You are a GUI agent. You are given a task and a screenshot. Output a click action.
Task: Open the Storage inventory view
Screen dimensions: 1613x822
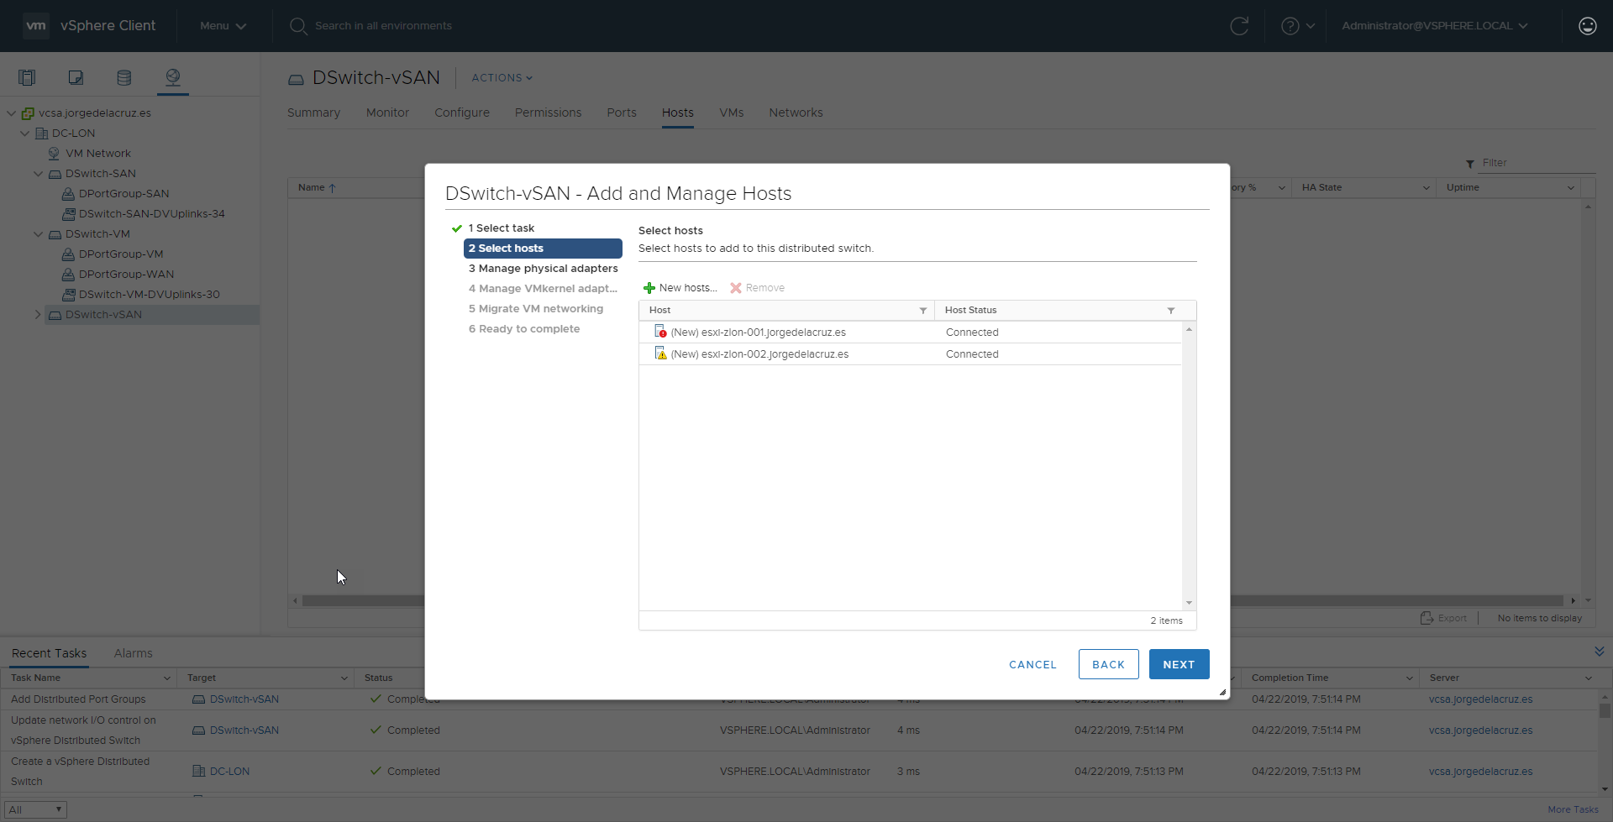tap(124, 77)
